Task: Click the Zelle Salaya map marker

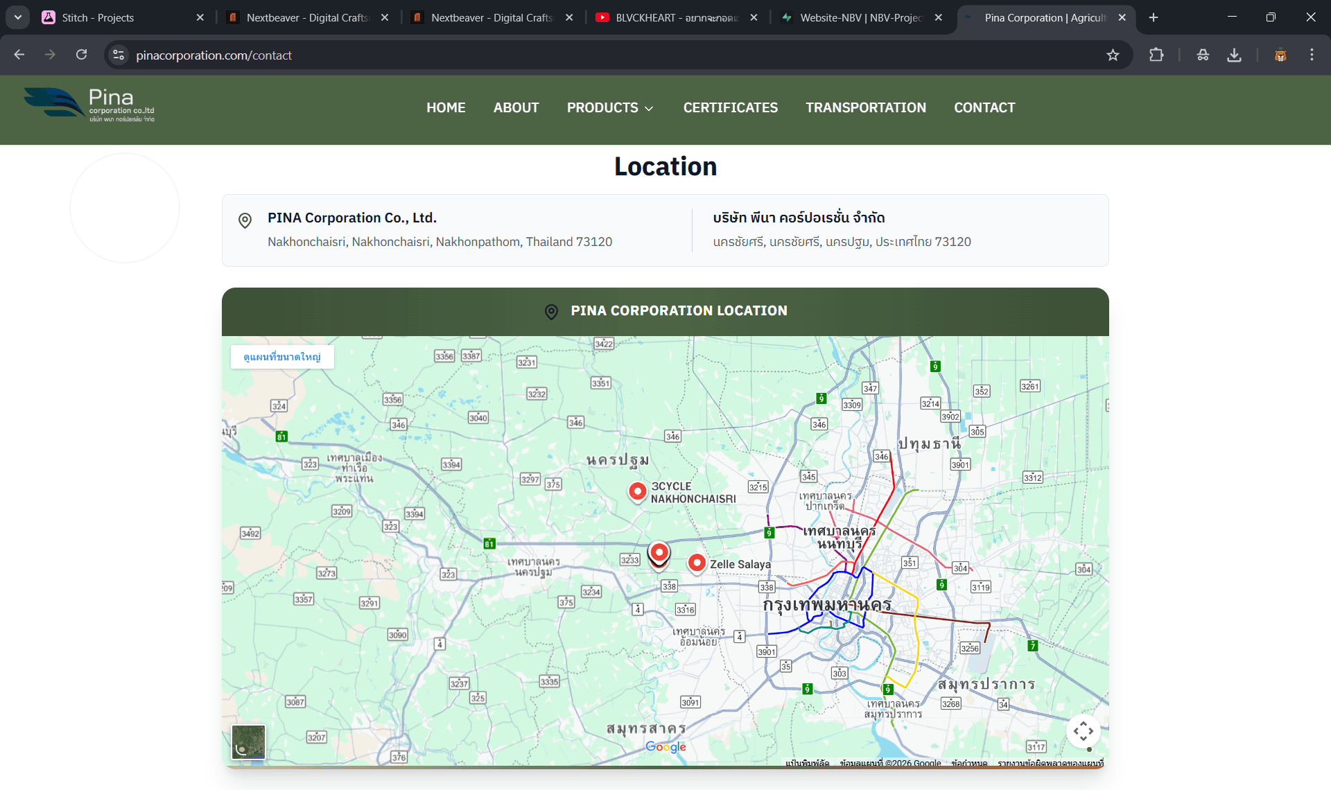Action: tap(697, 563)
